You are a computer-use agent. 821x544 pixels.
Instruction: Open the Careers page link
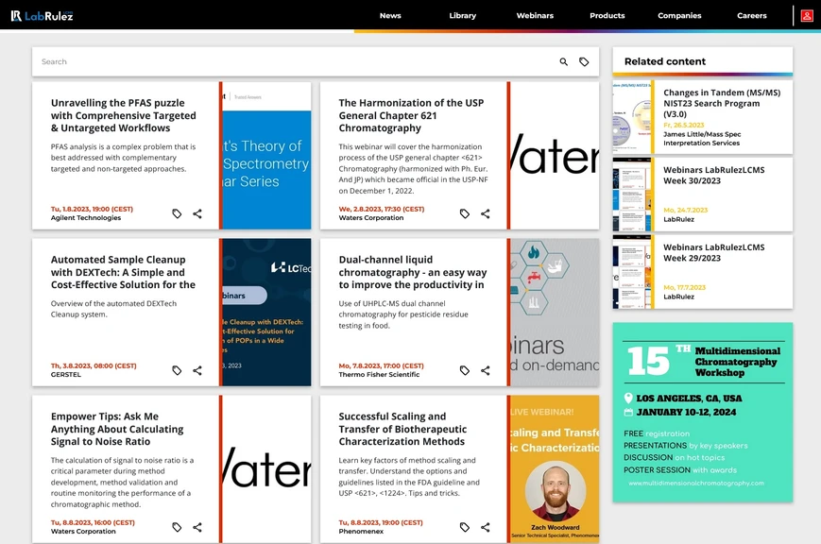point(752,16)
